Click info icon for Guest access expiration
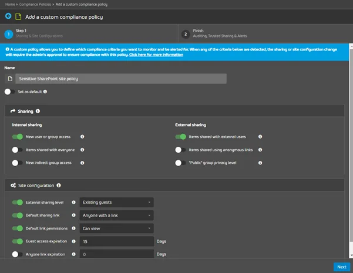353x273 pixels. [x=73, y=241]
